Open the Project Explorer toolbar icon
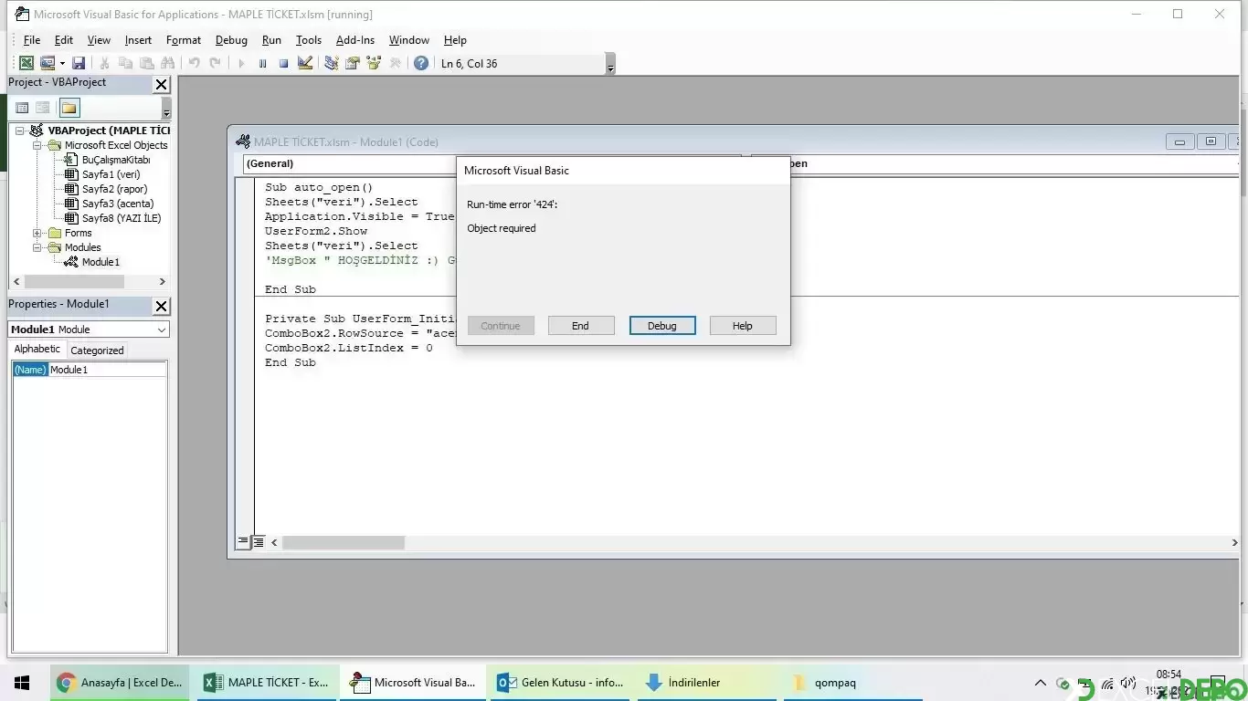Screen dimensions: 1248x701 click(331, 63)
